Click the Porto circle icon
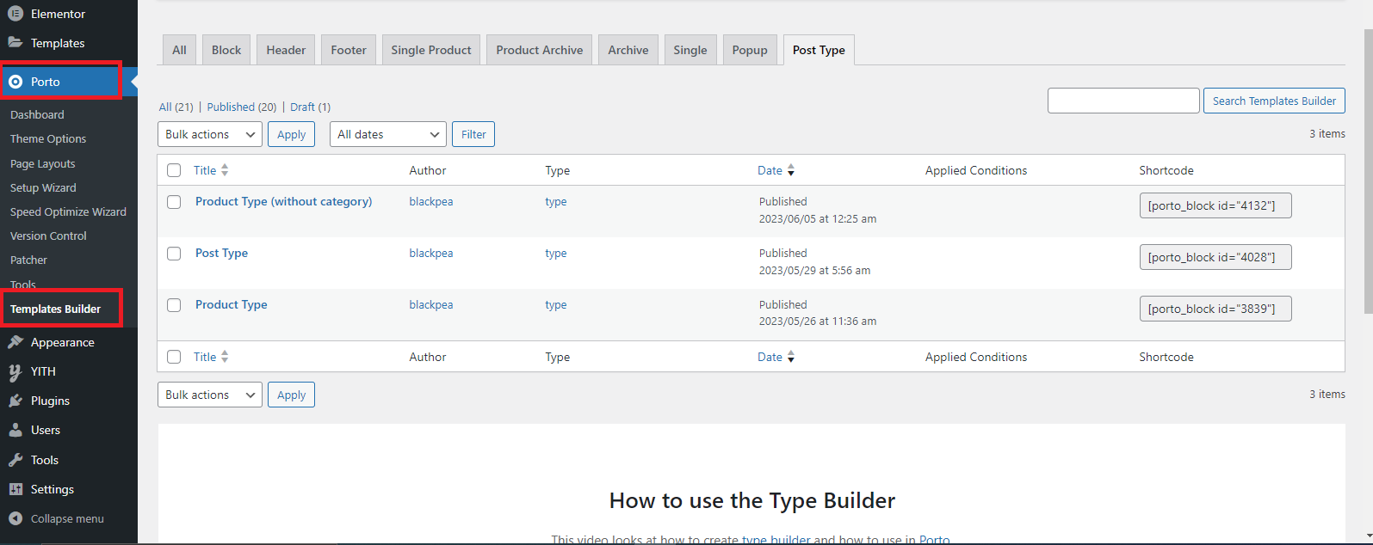1373x545 pixels. click(15, 82)
